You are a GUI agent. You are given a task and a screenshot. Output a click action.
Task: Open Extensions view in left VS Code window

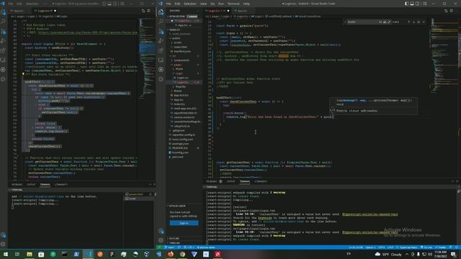(x=3, y=50)
